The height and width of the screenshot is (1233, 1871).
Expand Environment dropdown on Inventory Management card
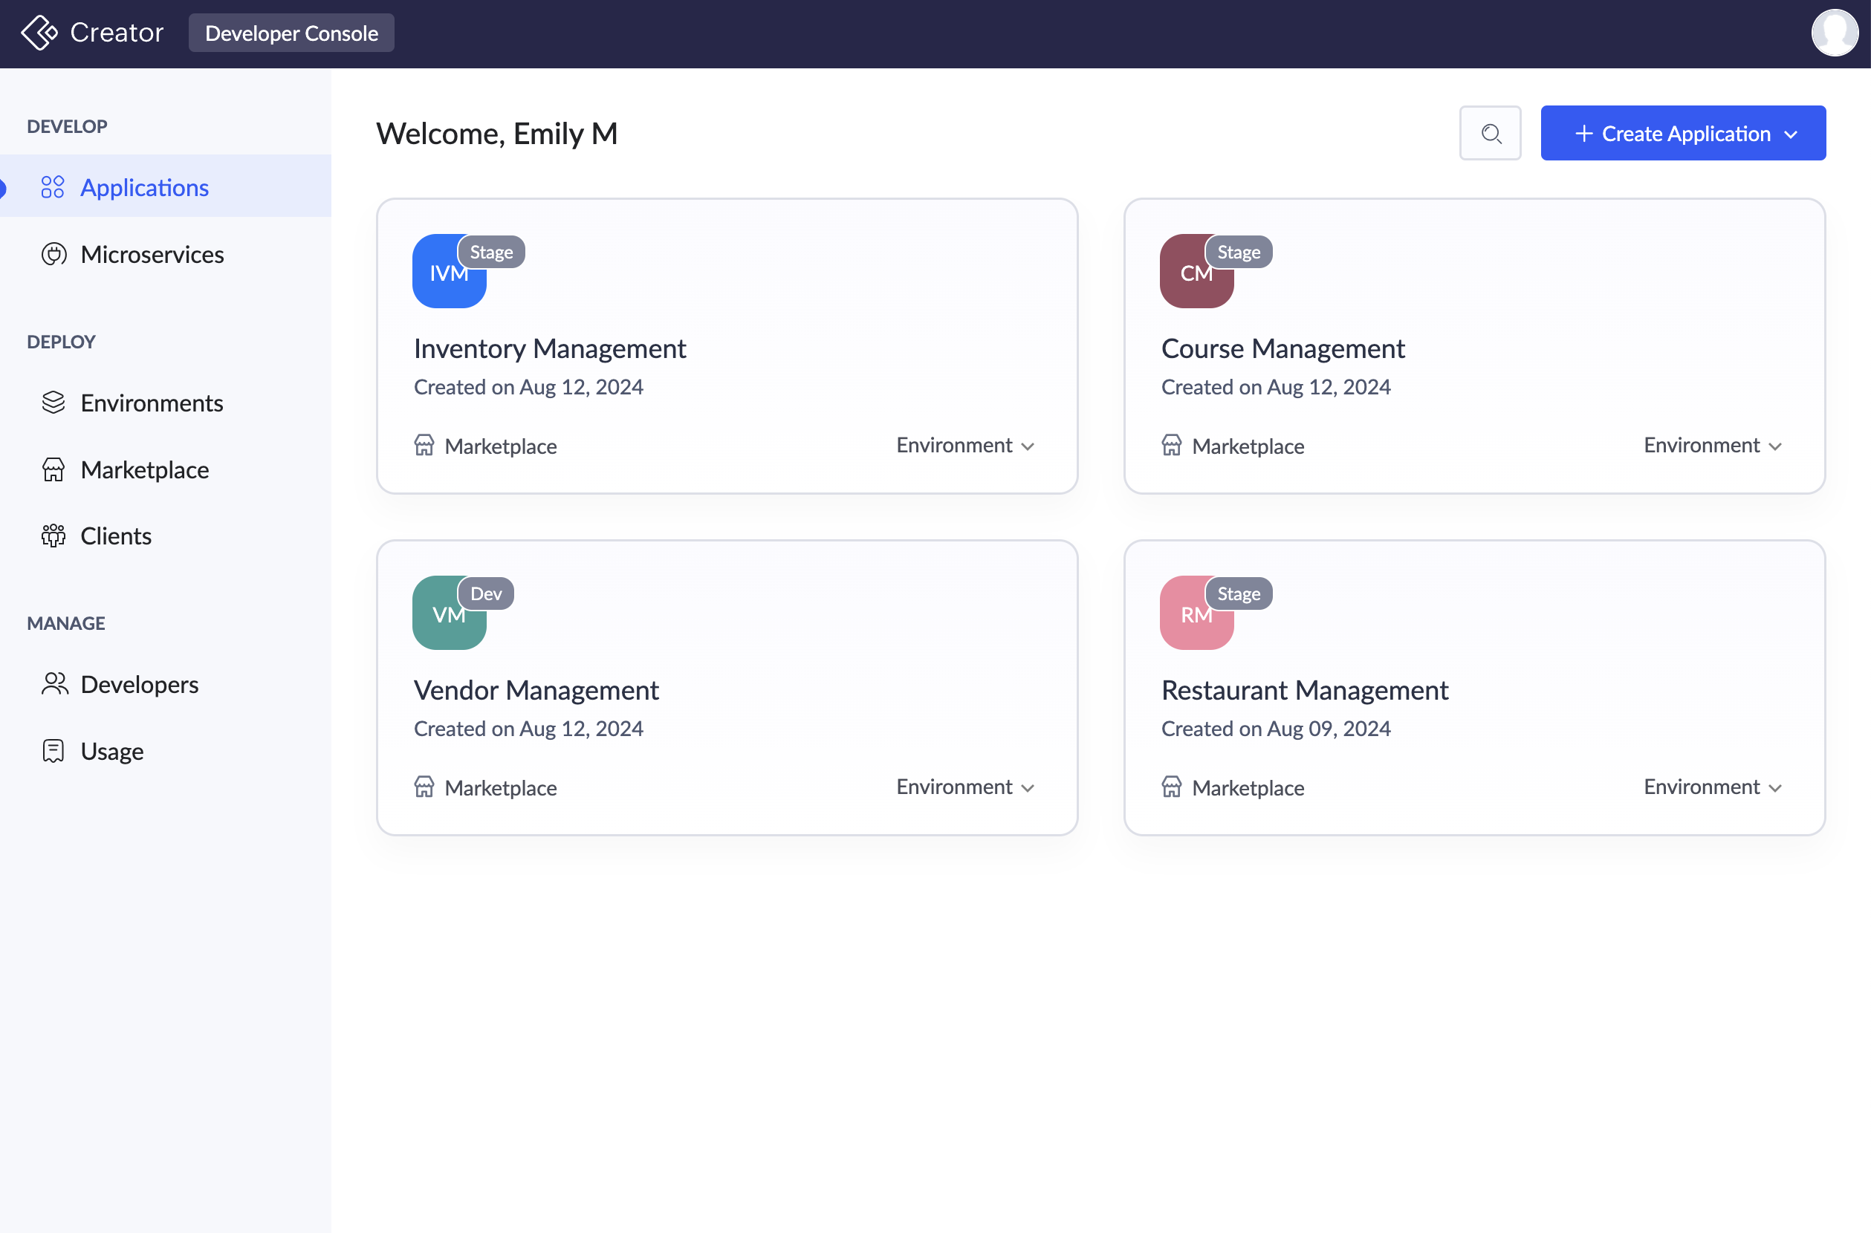(964, 446)
